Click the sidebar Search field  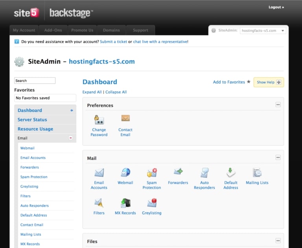tap(35, 81)
